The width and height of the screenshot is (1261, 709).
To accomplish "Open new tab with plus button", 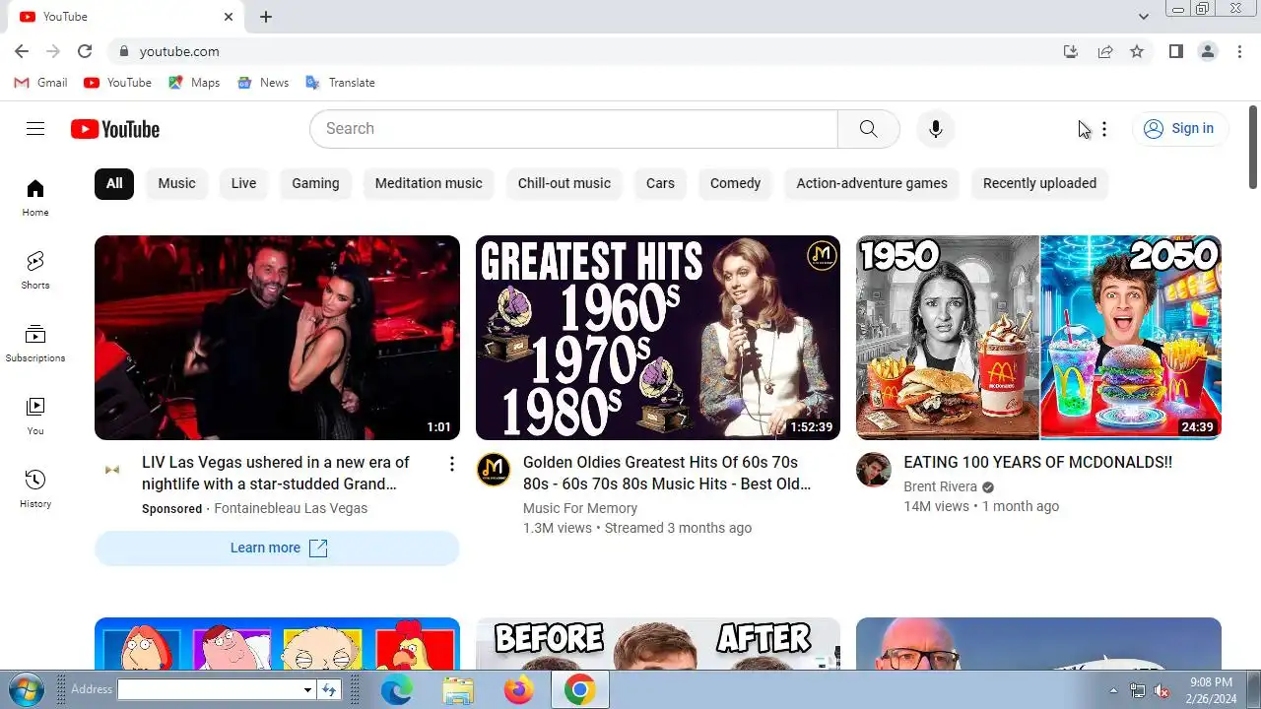I will tap(266, 17).
